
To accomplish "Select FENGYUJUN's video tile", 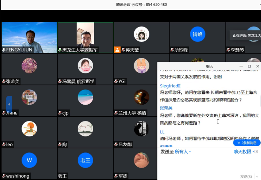I will [x=29, y=38].
